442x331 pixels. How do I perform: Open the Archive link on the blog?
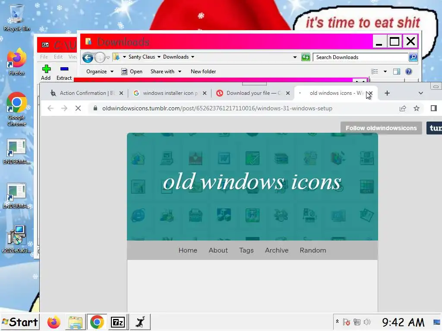pyautogui.click(x=277, y=250)
